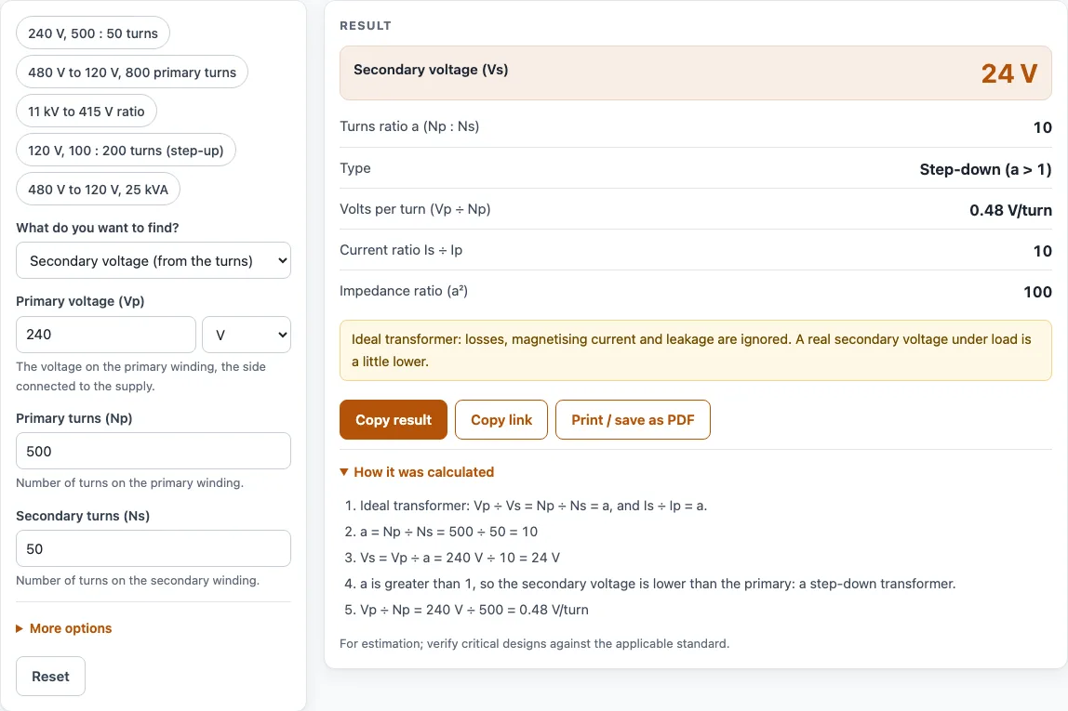1068x711 pixels.
Task: Click the 'Number of turns on the secondary winding.' hint
Action: point(138,580)
